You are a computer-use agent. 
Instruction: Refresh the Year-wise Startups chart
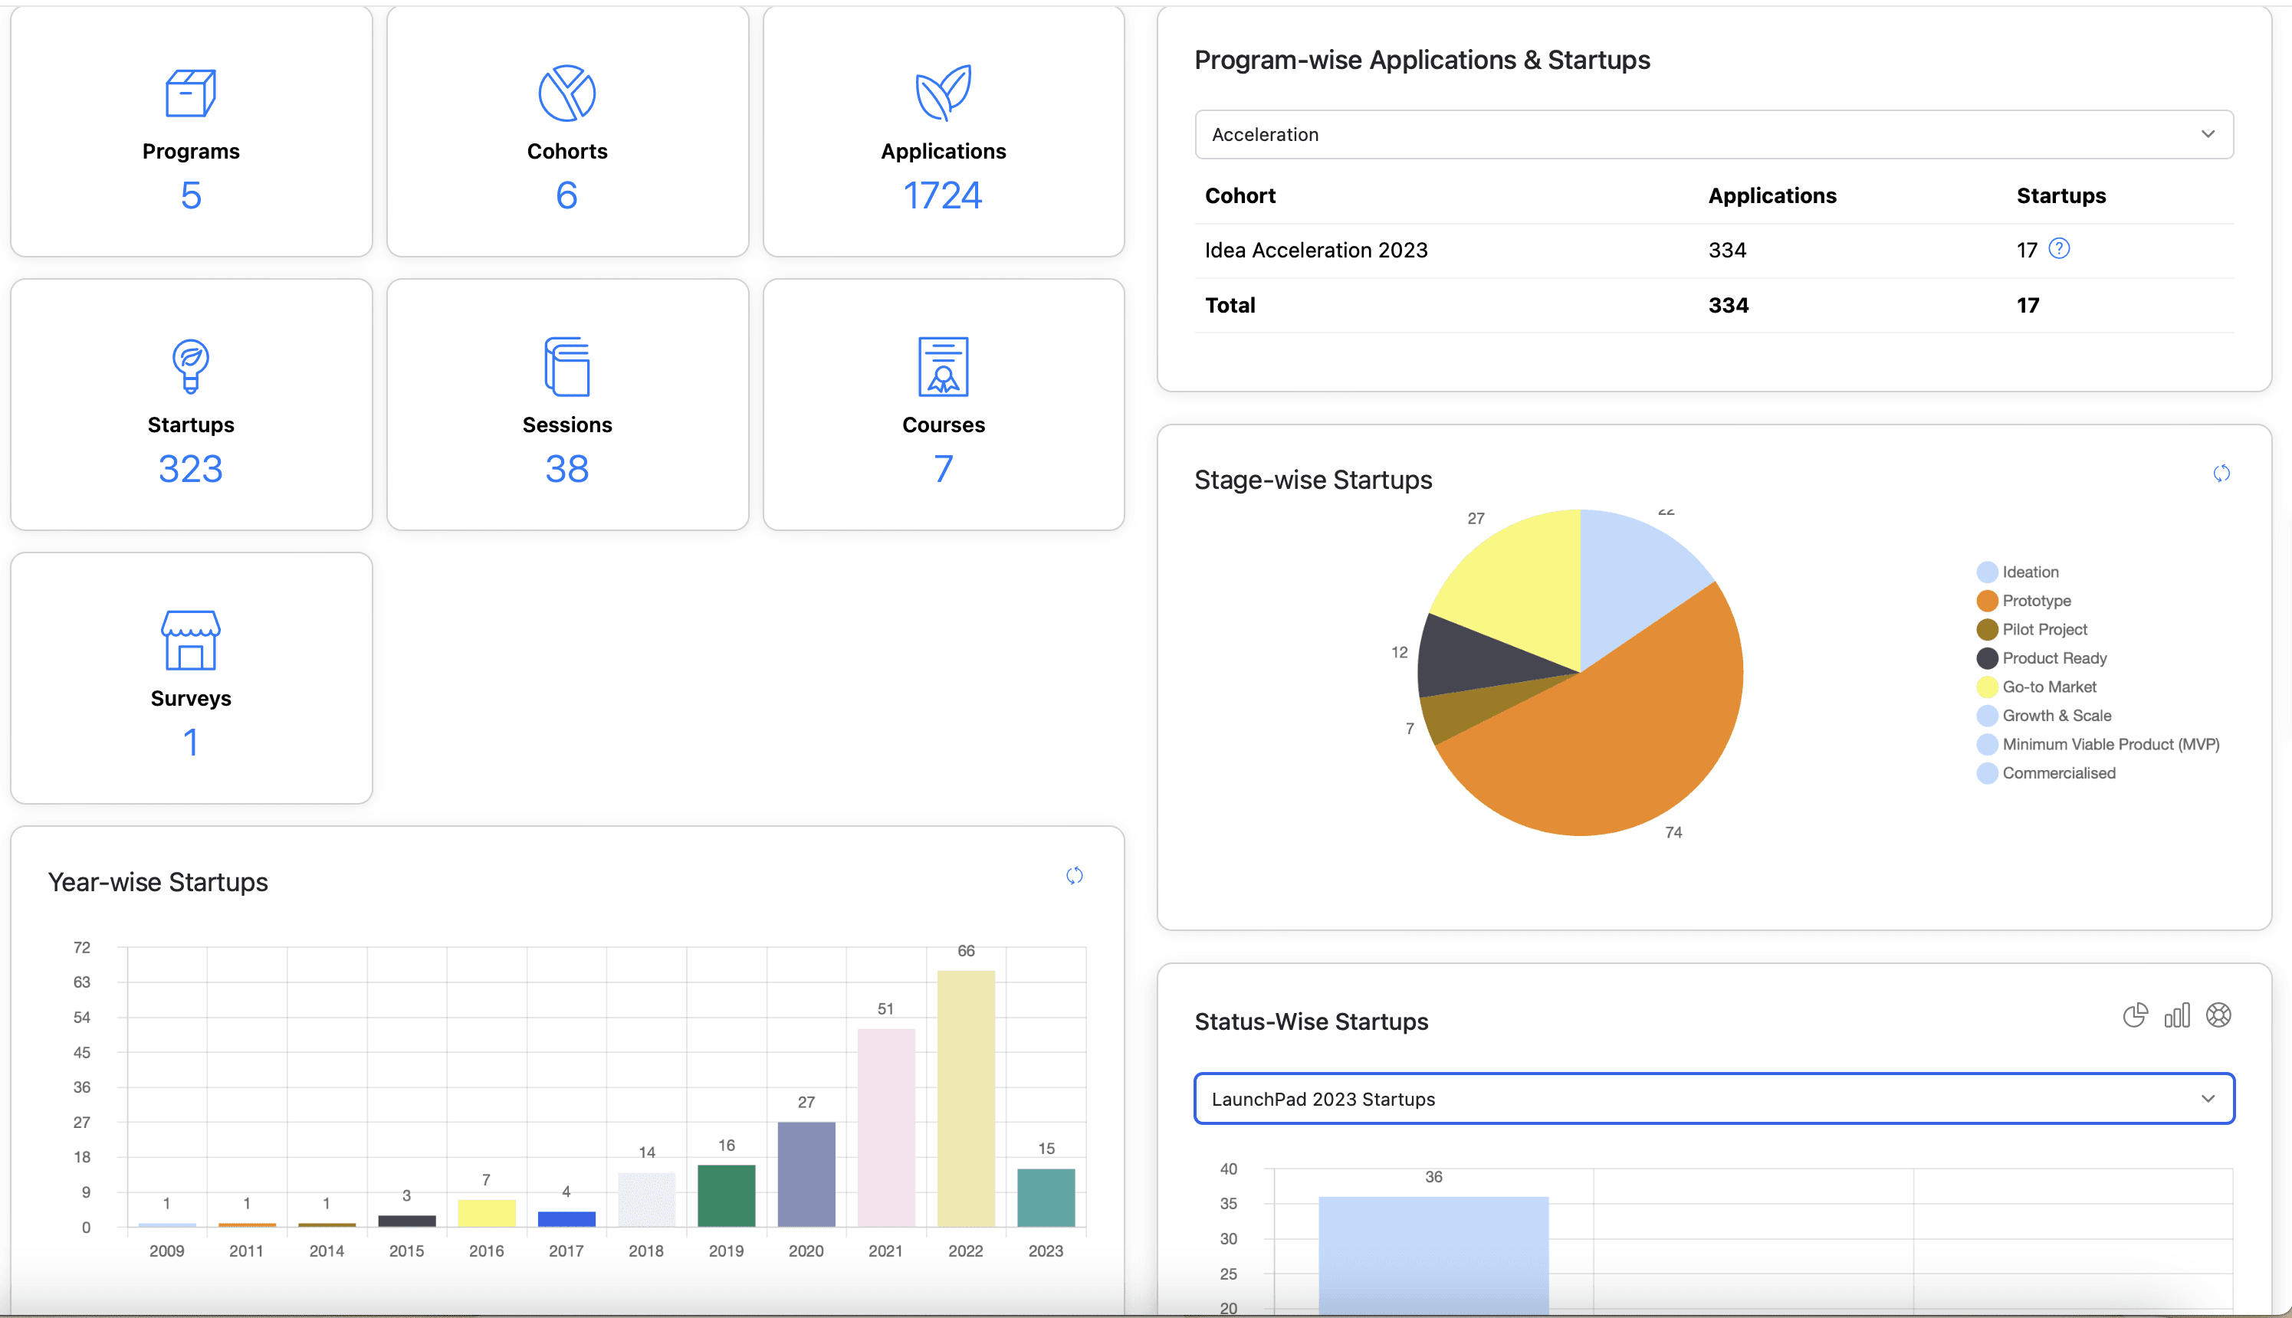(x=1074, y=875)
